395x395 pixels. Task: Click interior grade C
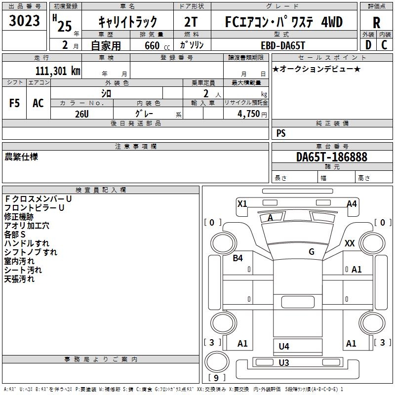pyautogui.click(x=384, y=45)
